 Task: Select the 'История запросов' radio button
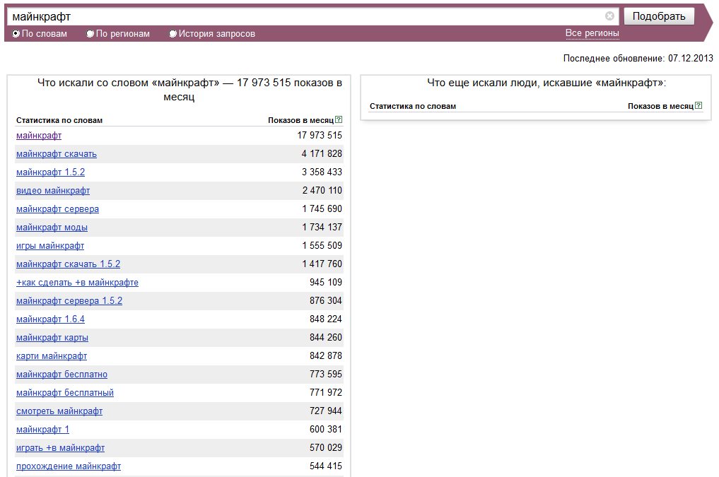pos(173,33)
